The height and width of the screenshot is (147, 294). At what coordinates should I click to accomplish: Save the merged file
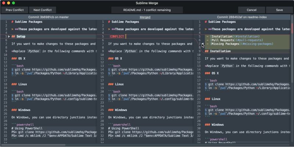pyautogui.click(x=279, y=10)
